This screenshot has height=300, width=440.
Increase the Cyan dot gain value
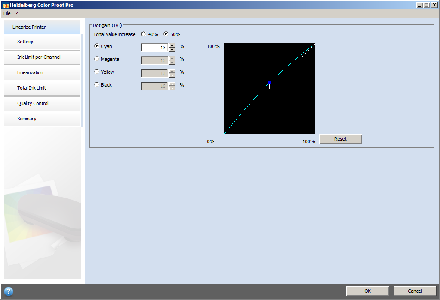point(172,45)
